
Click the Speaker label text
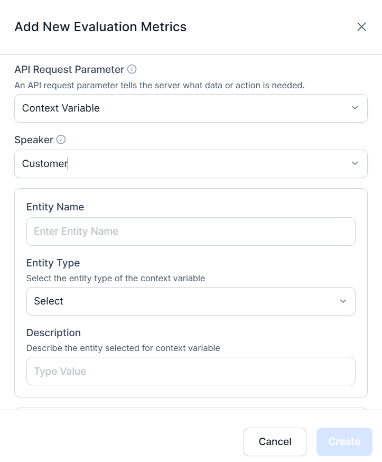pyautogui.click(x=34, y=140)
